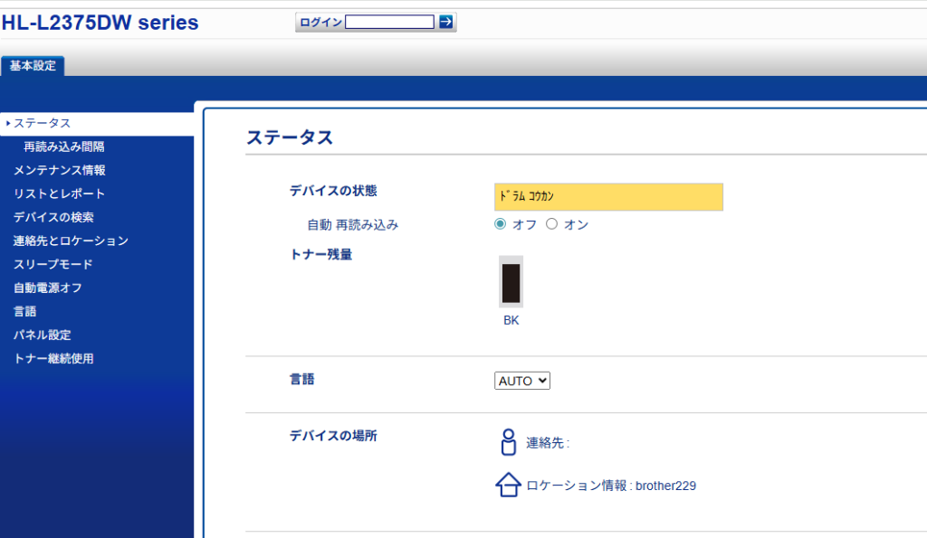927x538 pixels.
Task: Click the login arrow submit button
Action: pos(445,22)
